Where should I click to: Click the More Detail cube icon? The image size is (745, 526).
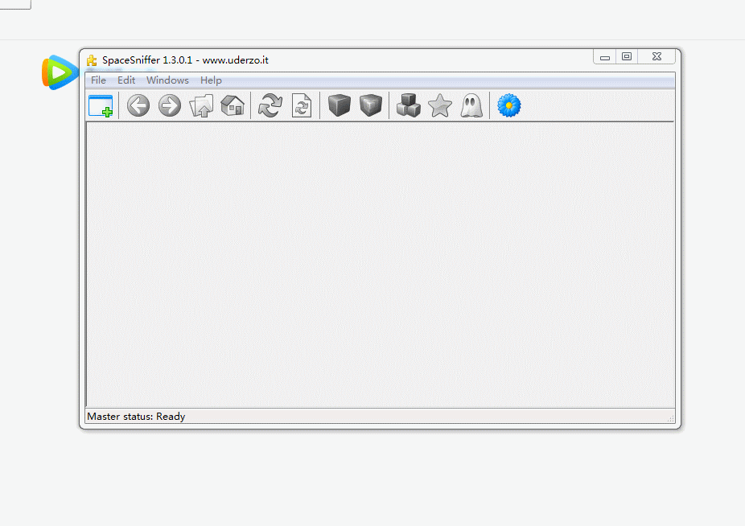click(x=371, y=105)
